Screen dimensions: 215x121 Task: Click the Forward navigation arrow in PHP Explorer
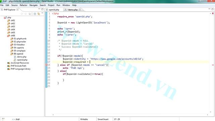coord(26,14)
